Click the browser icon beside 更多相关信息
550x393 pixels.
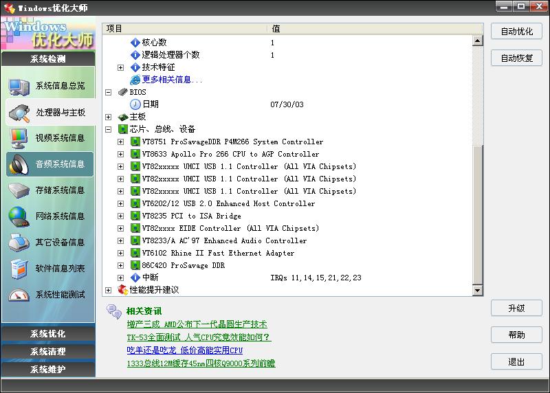tap(135, 80)
